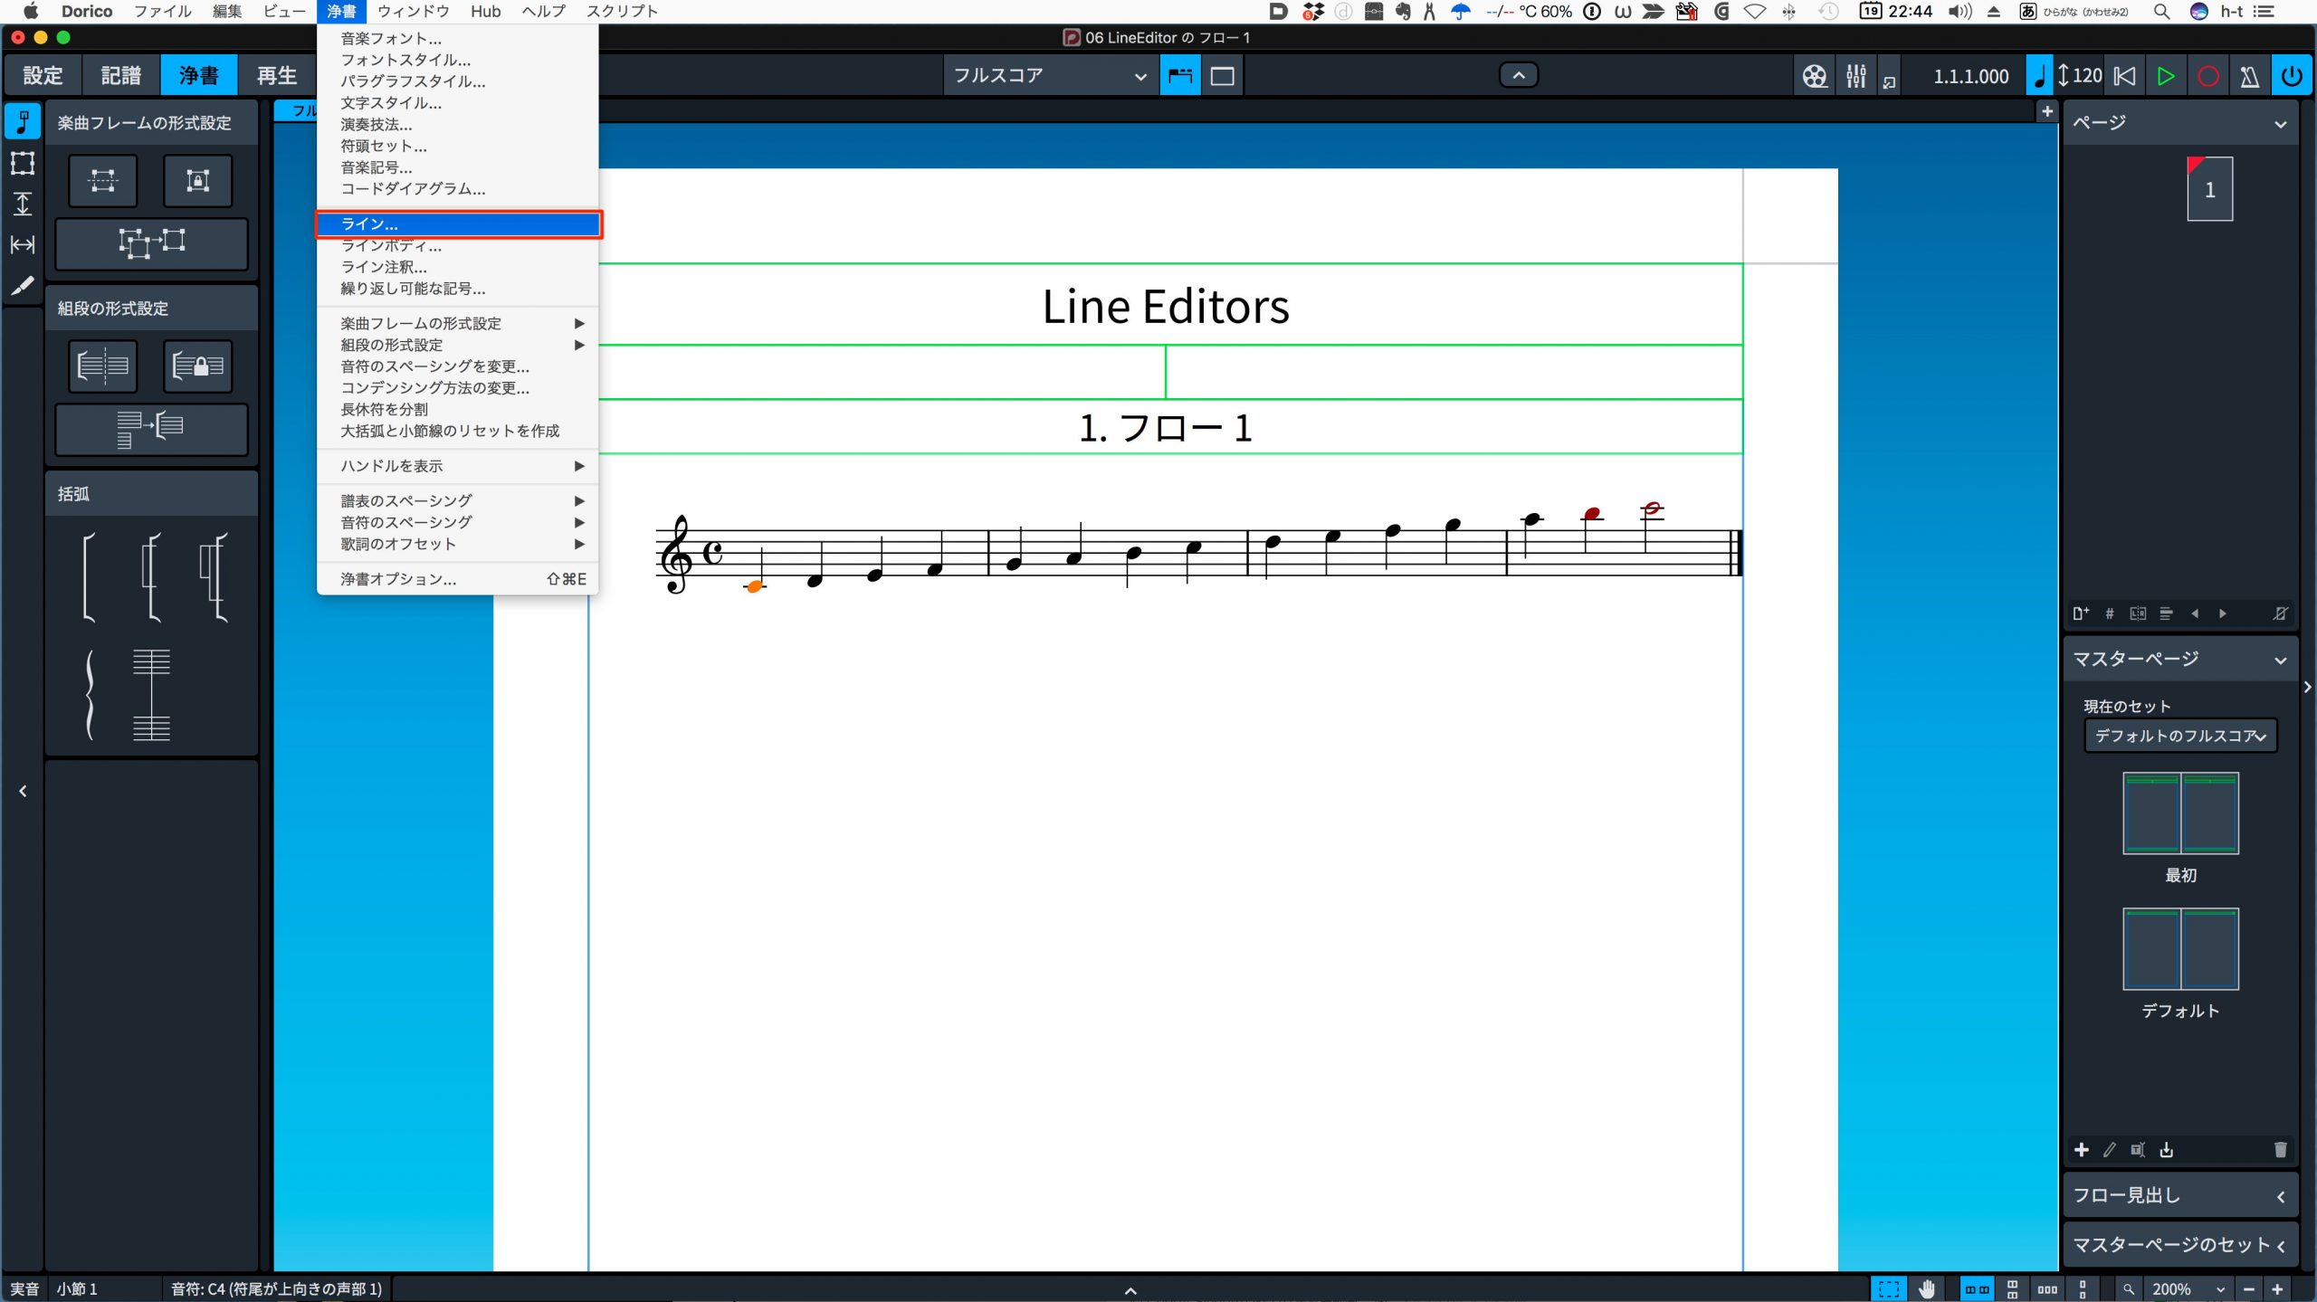
Task: Choose ライン... from the 浄書 menu
Action: [458, 223]
